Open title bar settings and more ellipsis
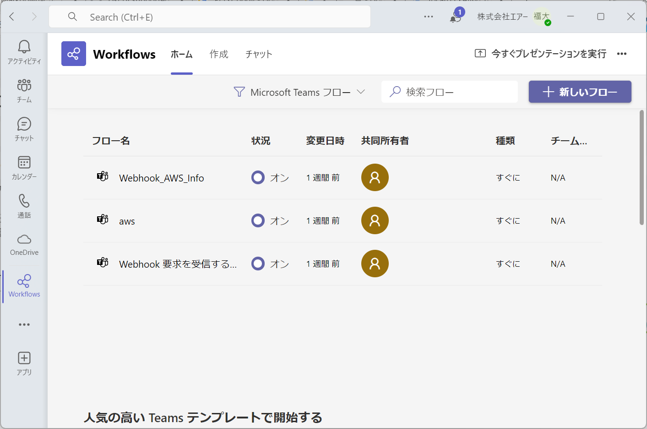This screenshot has width=647, height=429. pyautogui.click(x=429, y=16)
